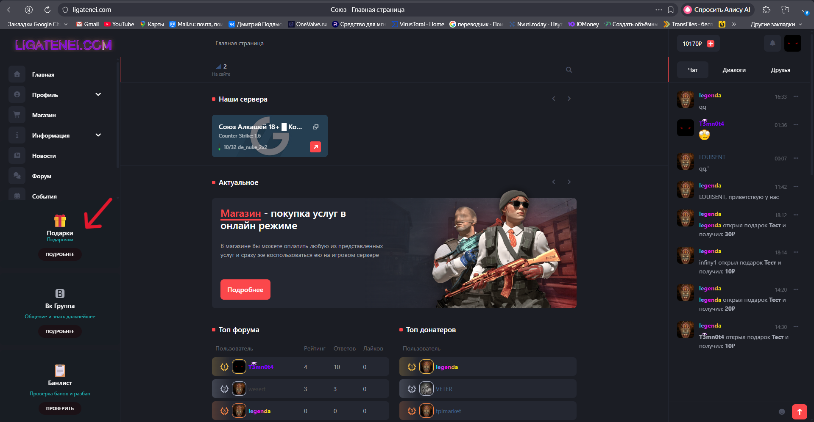Click ПОДРОБНЕЕ under Подарки
The image size is (814, 422).
pos(60,254)
